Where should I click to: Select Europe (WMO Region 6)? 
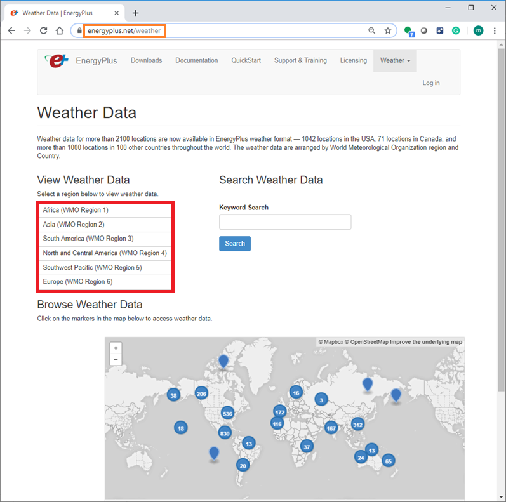click(105, 282)
